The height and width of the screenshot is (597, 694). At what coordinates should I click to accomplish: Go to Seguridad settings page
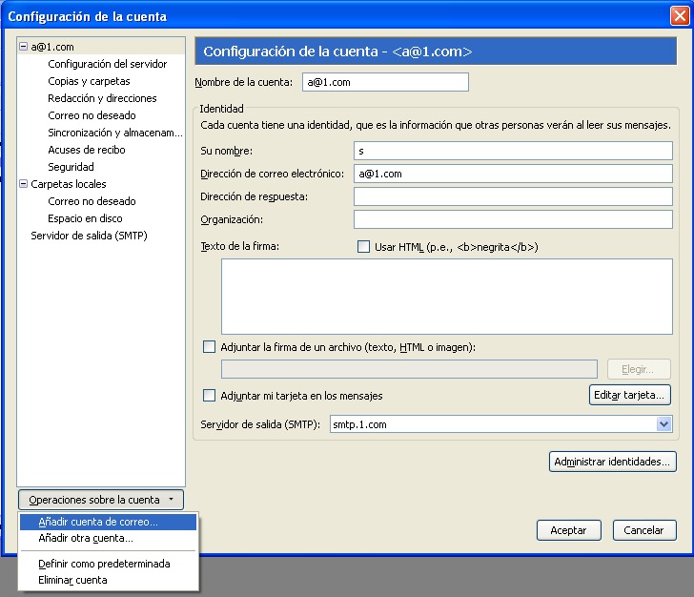(71, 167)
